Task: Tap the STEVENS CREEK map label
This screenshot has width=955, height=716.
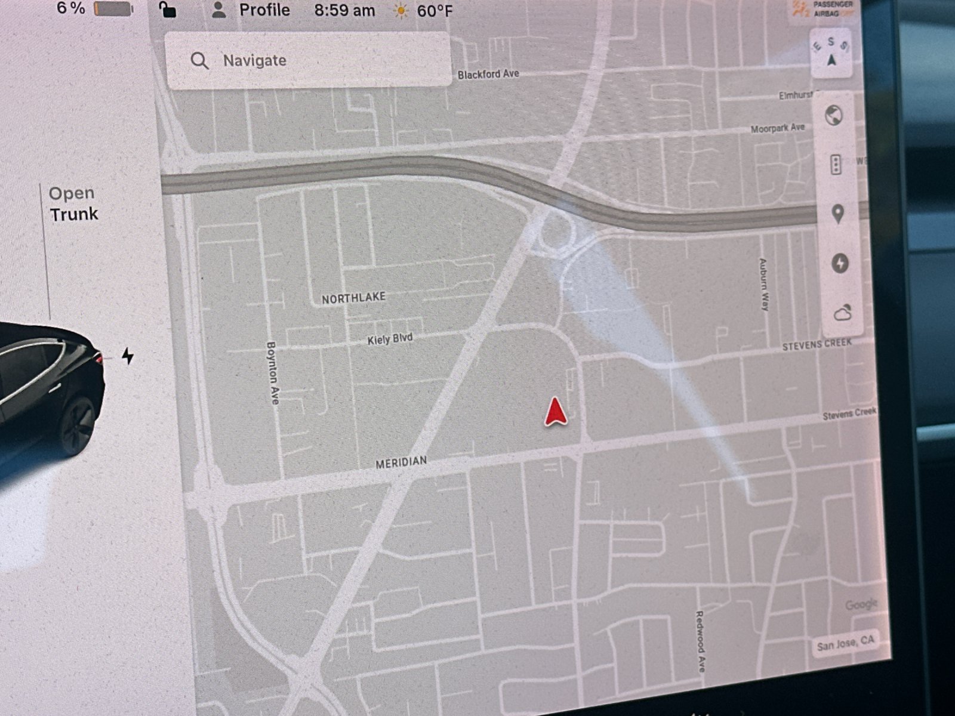Action: [x=817, y=345]
